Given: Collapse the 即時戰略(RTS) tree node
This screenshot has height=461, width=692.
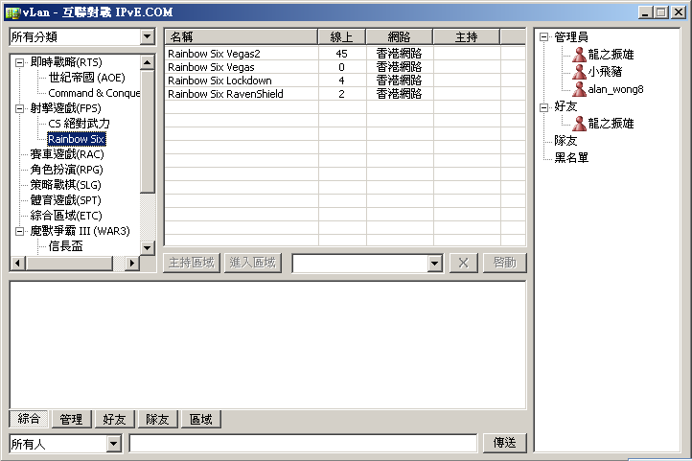Looking at the screenshot, I should point(19,62).
